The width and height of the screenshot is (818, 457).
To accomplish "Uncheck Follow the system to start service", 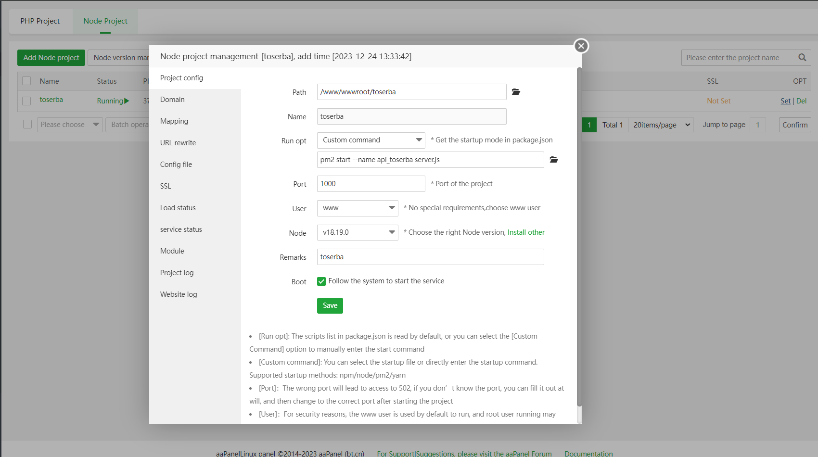I will [321, 281].
